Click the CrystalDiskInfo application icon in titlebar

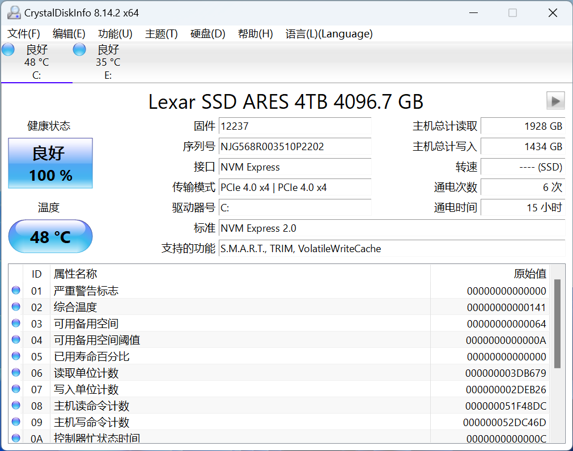coord(14,12)
